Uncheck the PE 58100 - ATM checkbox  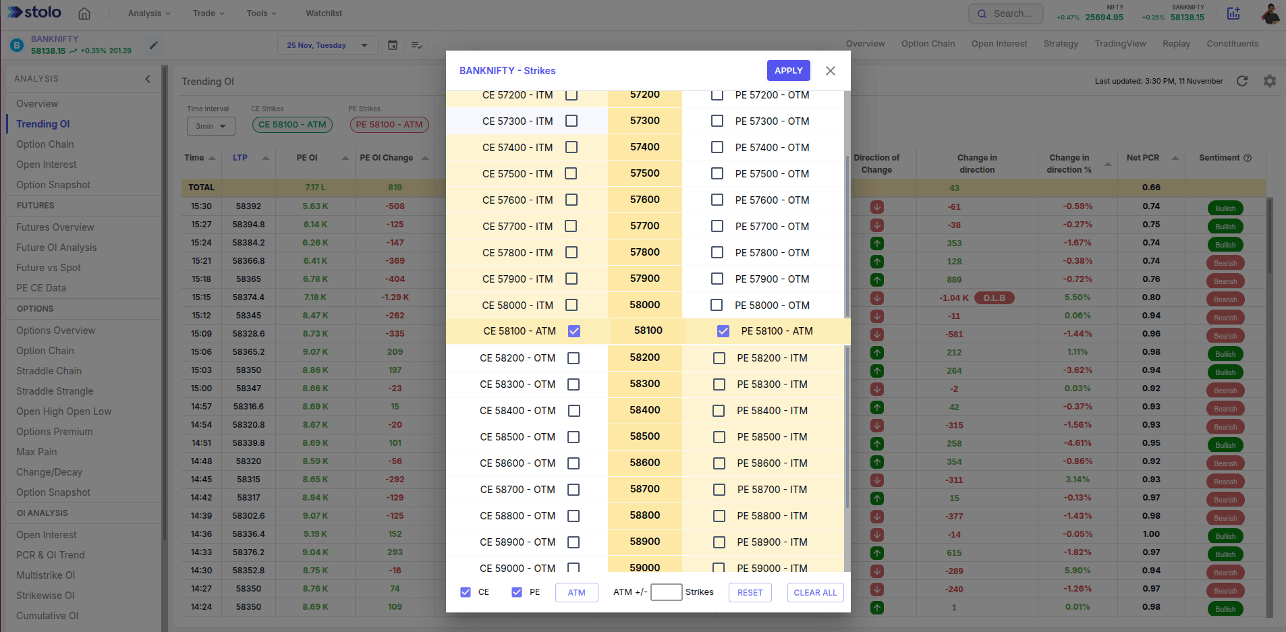723,331
